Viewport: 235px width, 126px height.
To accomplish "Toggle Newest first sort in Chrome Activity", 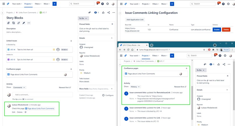I will tap(180, 87).
